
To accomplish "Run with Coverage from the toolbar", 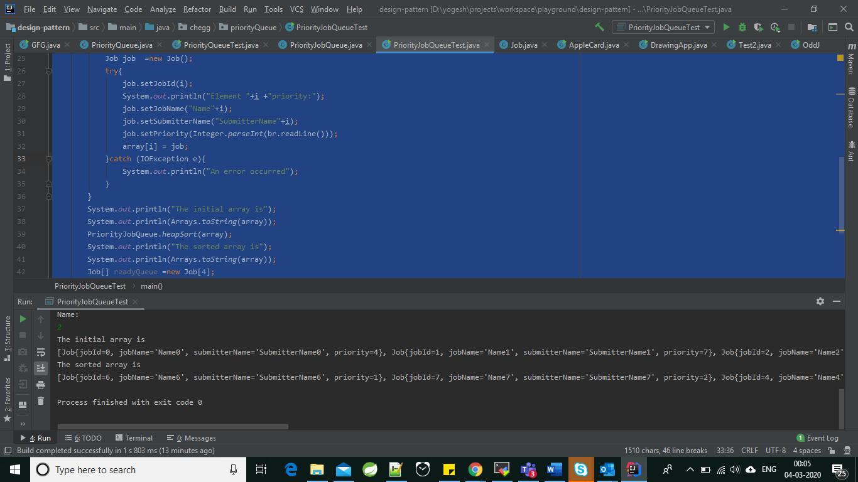I will click(759, 28).
